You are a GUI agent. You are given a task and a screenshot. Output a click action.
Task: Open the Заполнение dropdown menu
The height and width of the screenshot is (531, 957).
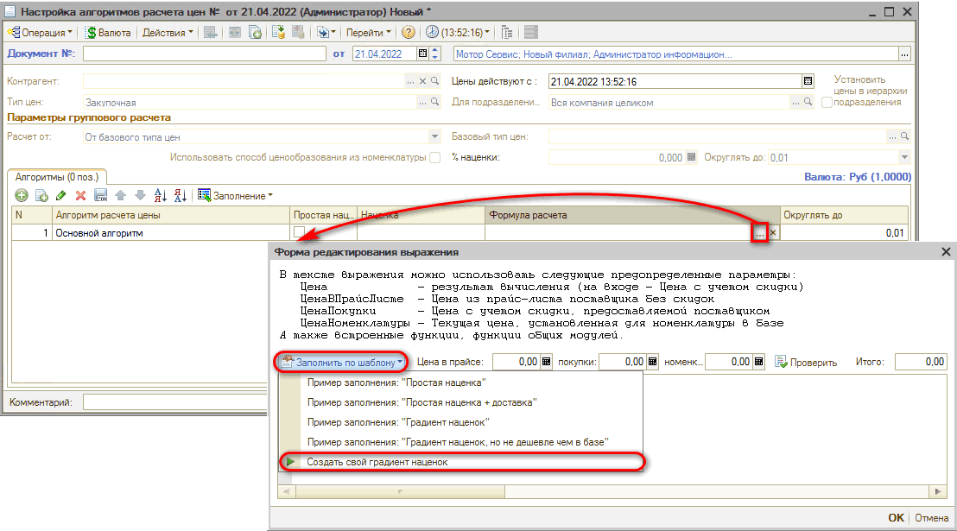coord(236,195)
